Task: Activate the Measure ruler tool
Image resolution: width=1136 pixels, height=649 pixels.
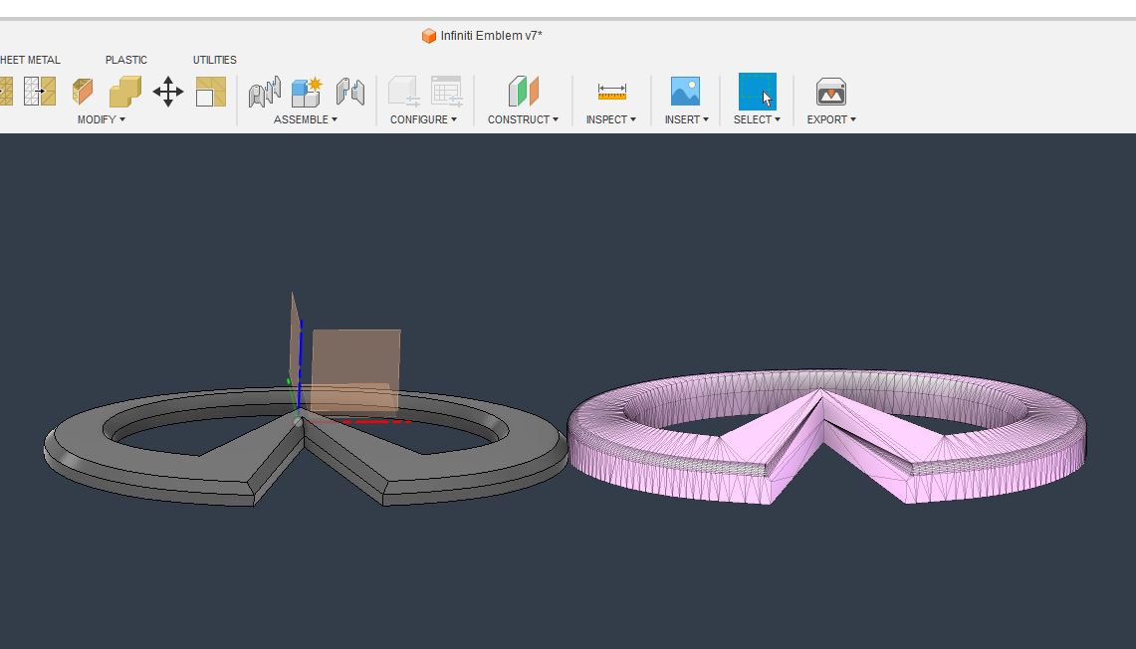Action: [x=611, y=93]
